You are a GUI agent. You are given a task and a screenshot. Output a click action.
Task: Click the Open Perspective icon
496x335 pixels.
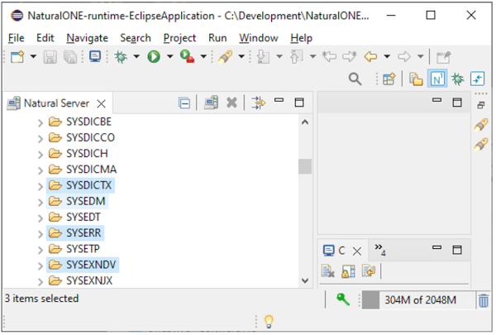389,79
